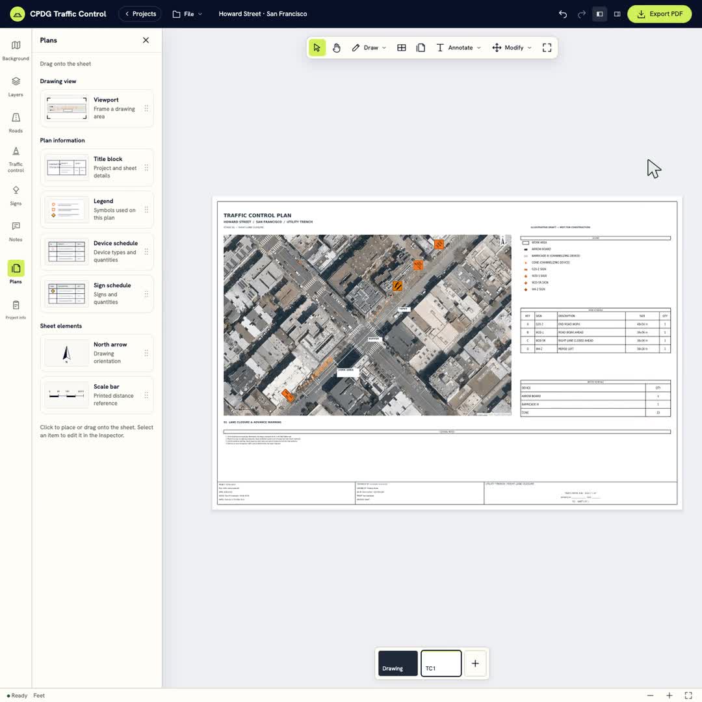Image resolution: width=702 pixels, height=702 pixels.
Task: Place a Device schedule element
Action: (x=97, y=252)
